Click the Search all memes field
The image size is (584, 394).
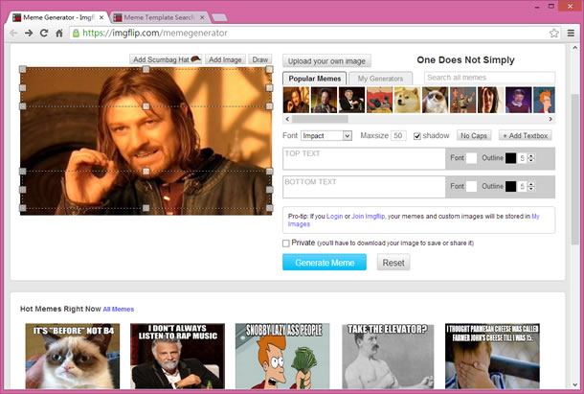click(x=489, y=78)
